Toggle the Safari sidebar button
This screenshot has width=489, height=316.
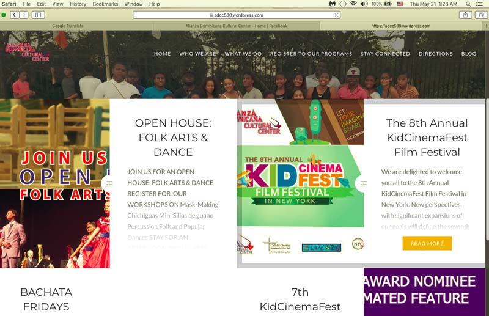coord(38,15)
